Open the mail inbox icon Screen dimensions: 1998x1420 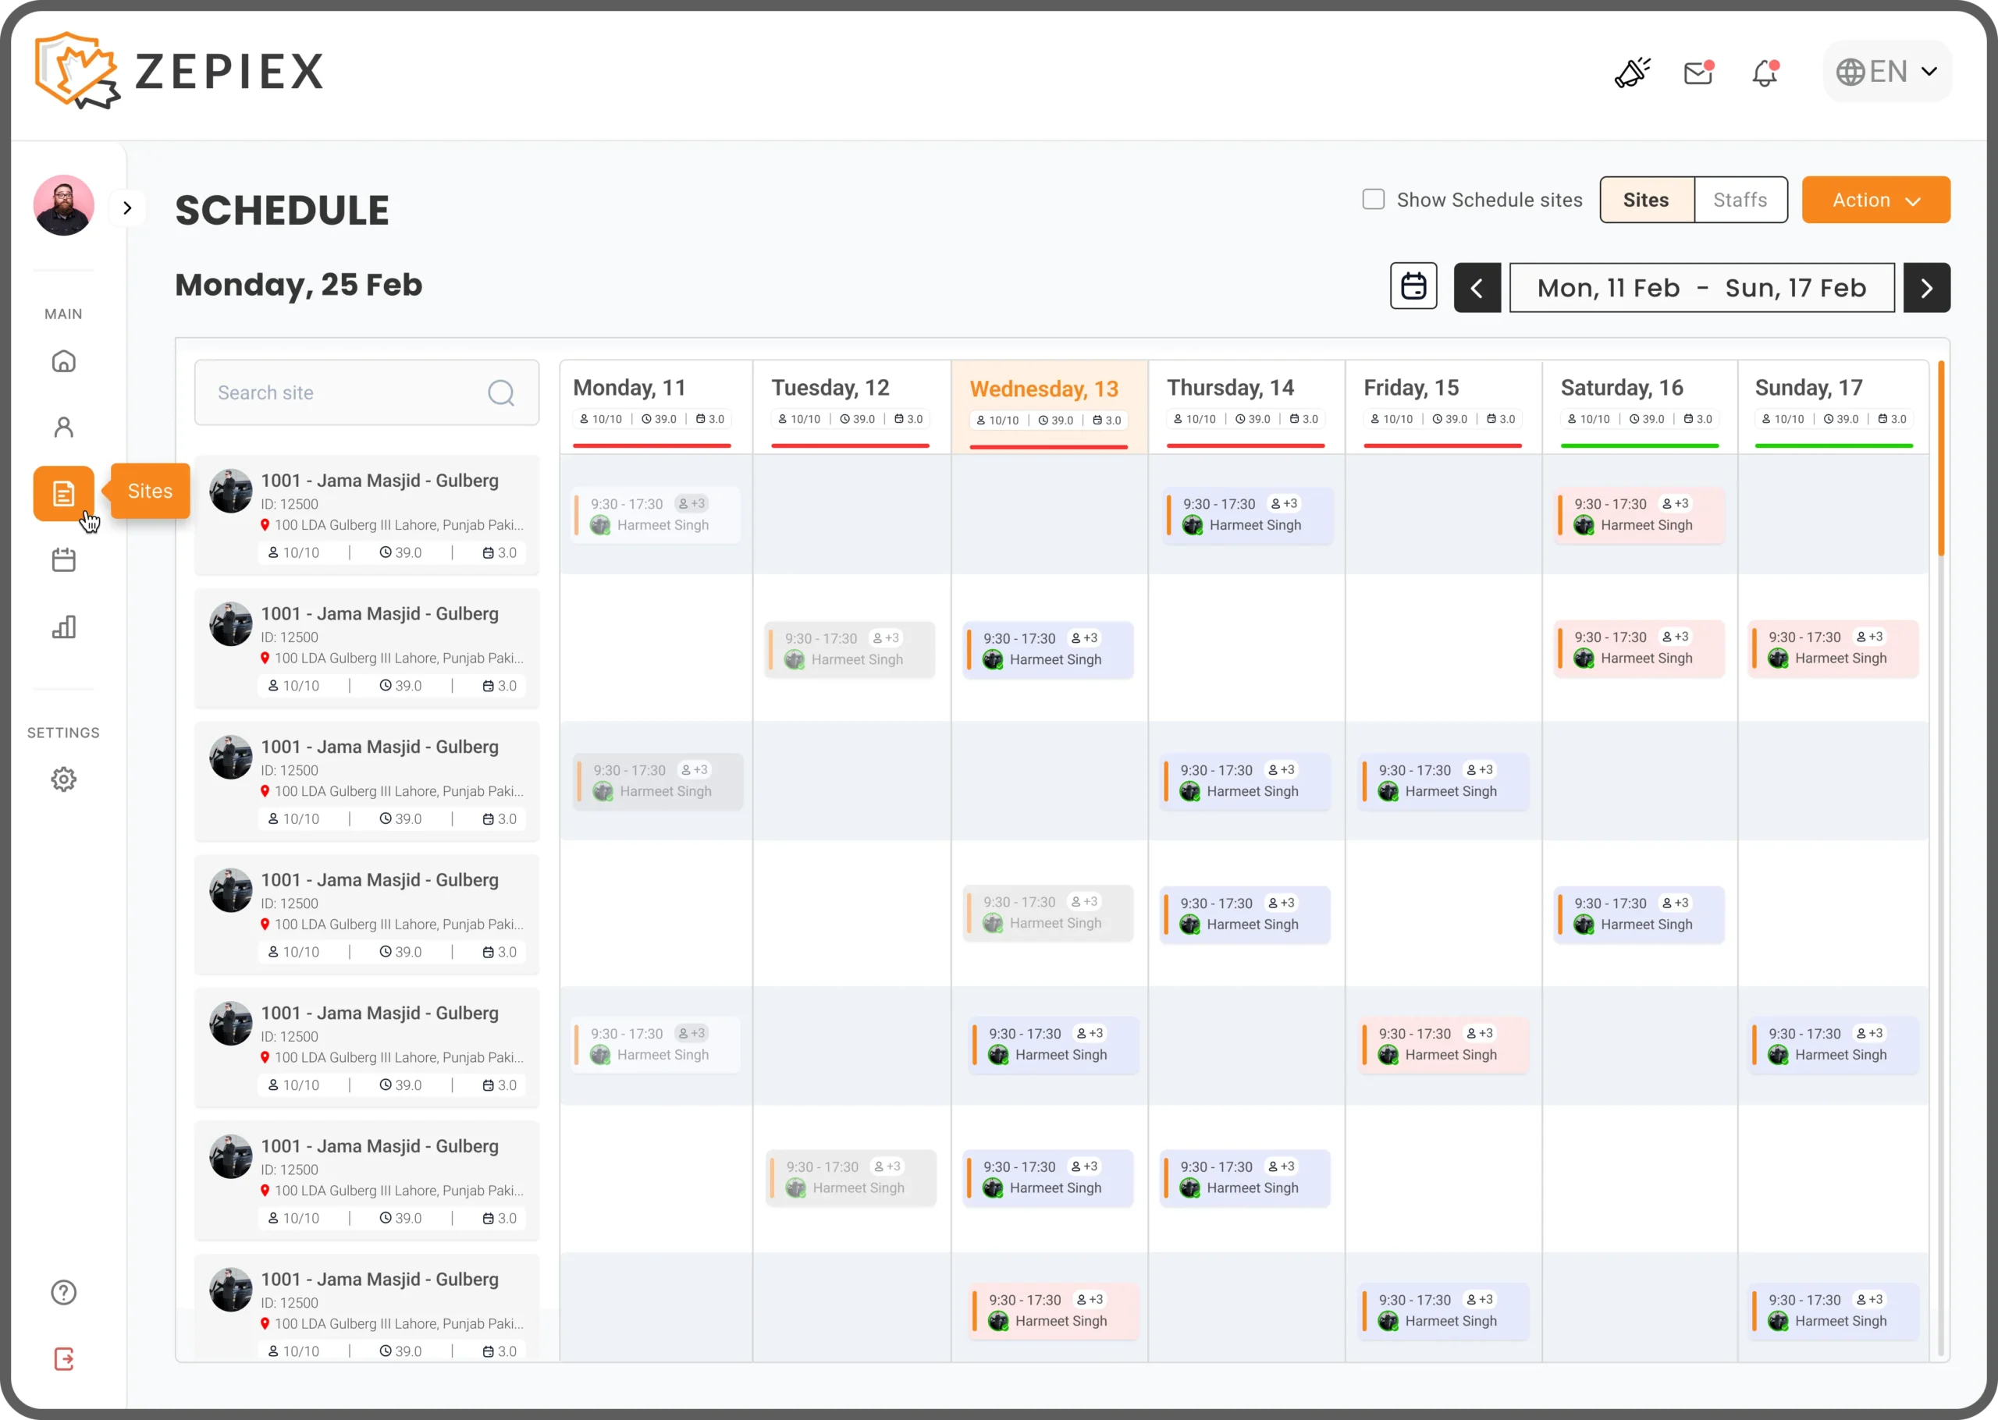pos(1698,73)
